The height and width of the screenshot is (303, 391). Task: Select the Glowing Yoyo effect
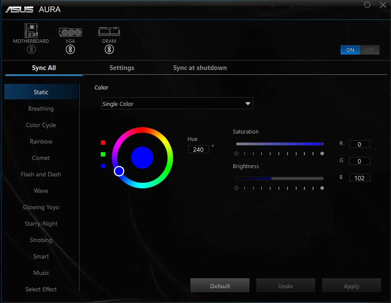coord(41,207)
